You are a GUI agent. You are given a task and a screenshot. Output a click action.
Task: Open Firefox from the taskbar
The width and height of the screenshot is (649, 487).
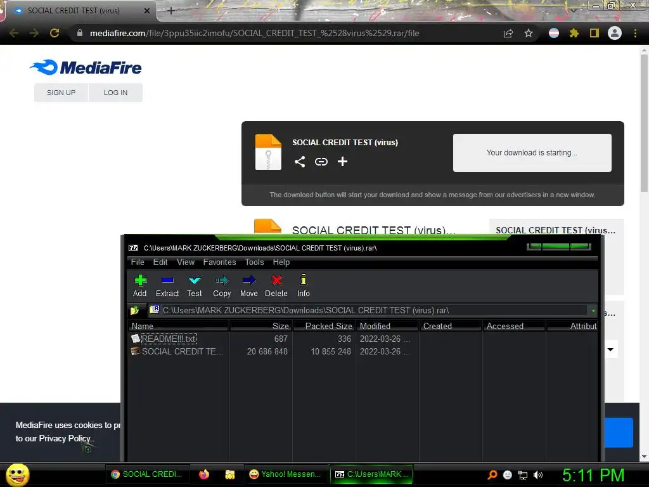pyautogui.click(x=204, y=474)
